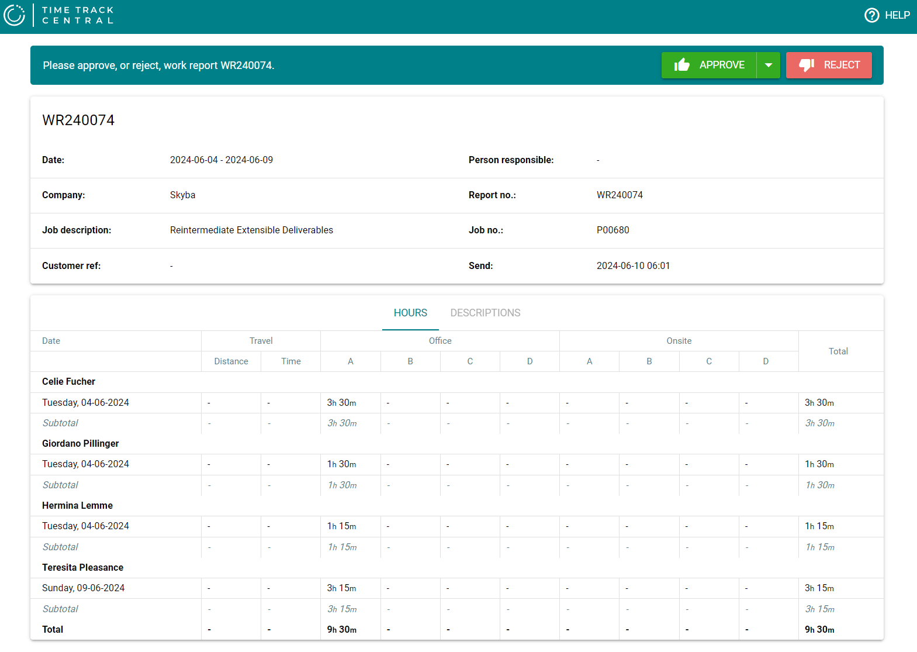
Task: Click job description Reintermediate Extensible Deliverables
Action: coord(251,230)
